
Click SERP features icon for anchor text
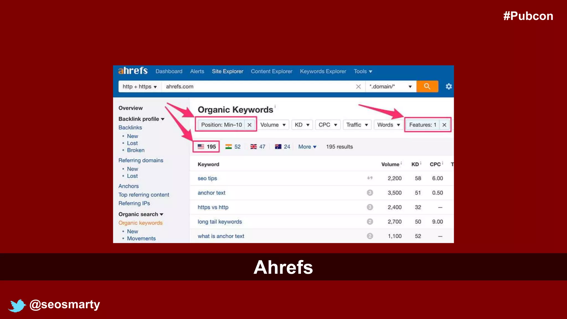370,193
